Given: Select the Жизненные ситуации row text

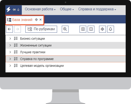Looking at the screenshot, I should tap(36, 45).
